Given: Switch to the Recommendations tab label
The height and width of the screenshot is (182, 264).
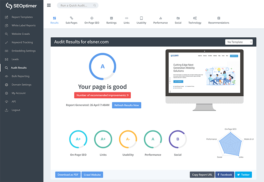Looking at the screenshot, I should point(219,23).
